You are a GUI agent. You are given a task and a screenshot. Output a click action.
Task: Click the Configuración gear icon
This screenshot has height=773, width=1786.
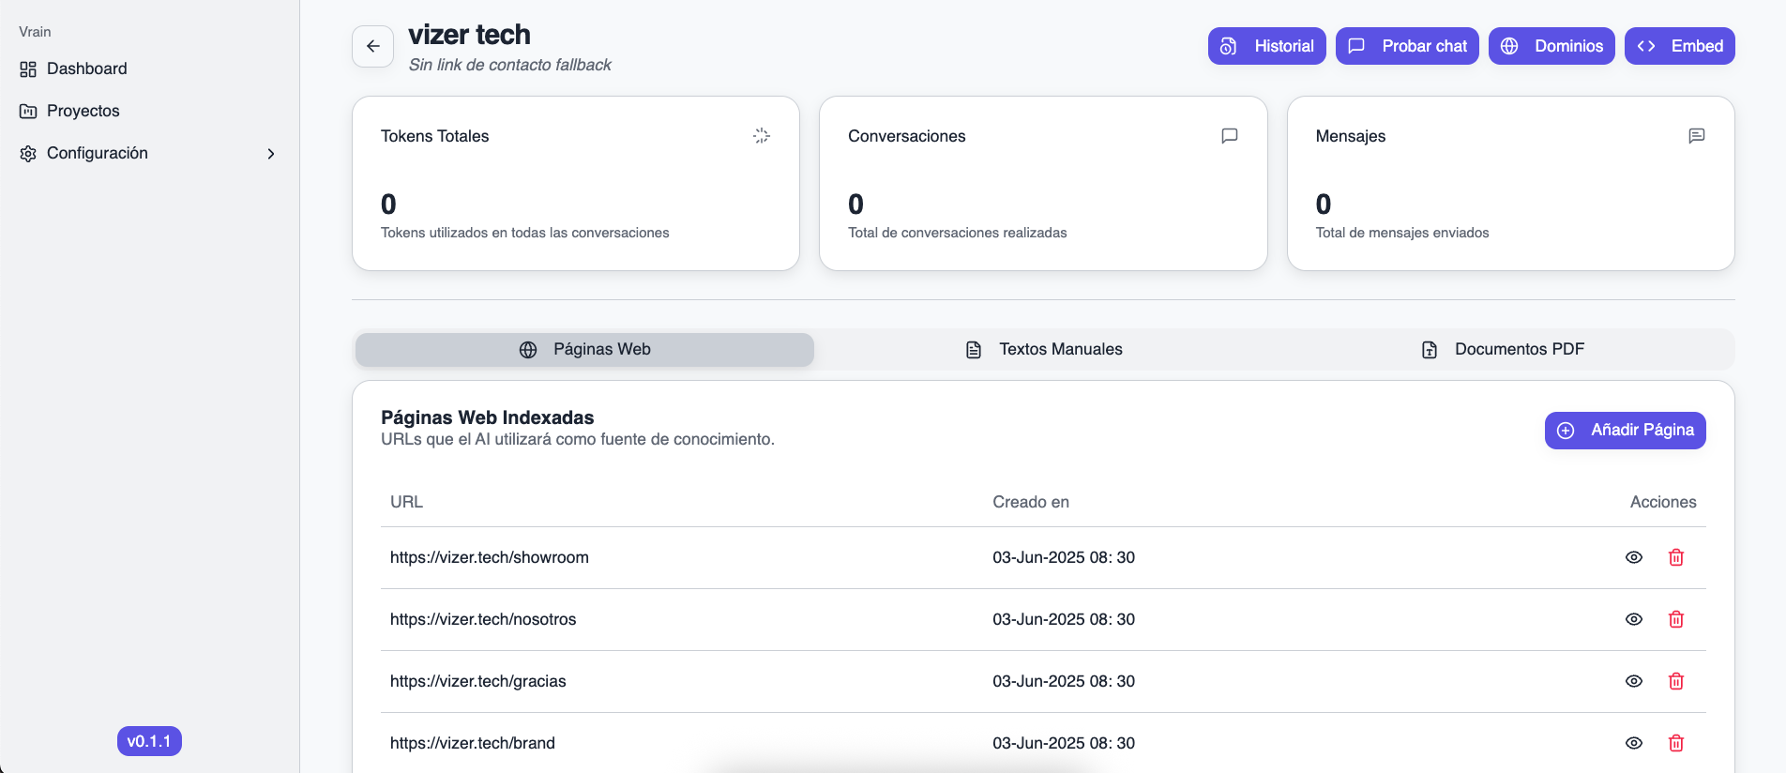[x=28, y=154]
